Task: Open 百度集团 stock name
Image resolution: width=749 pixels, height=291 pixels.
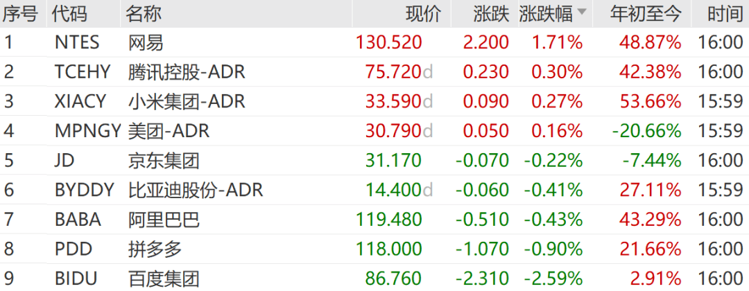Action: tap(164, 278)
